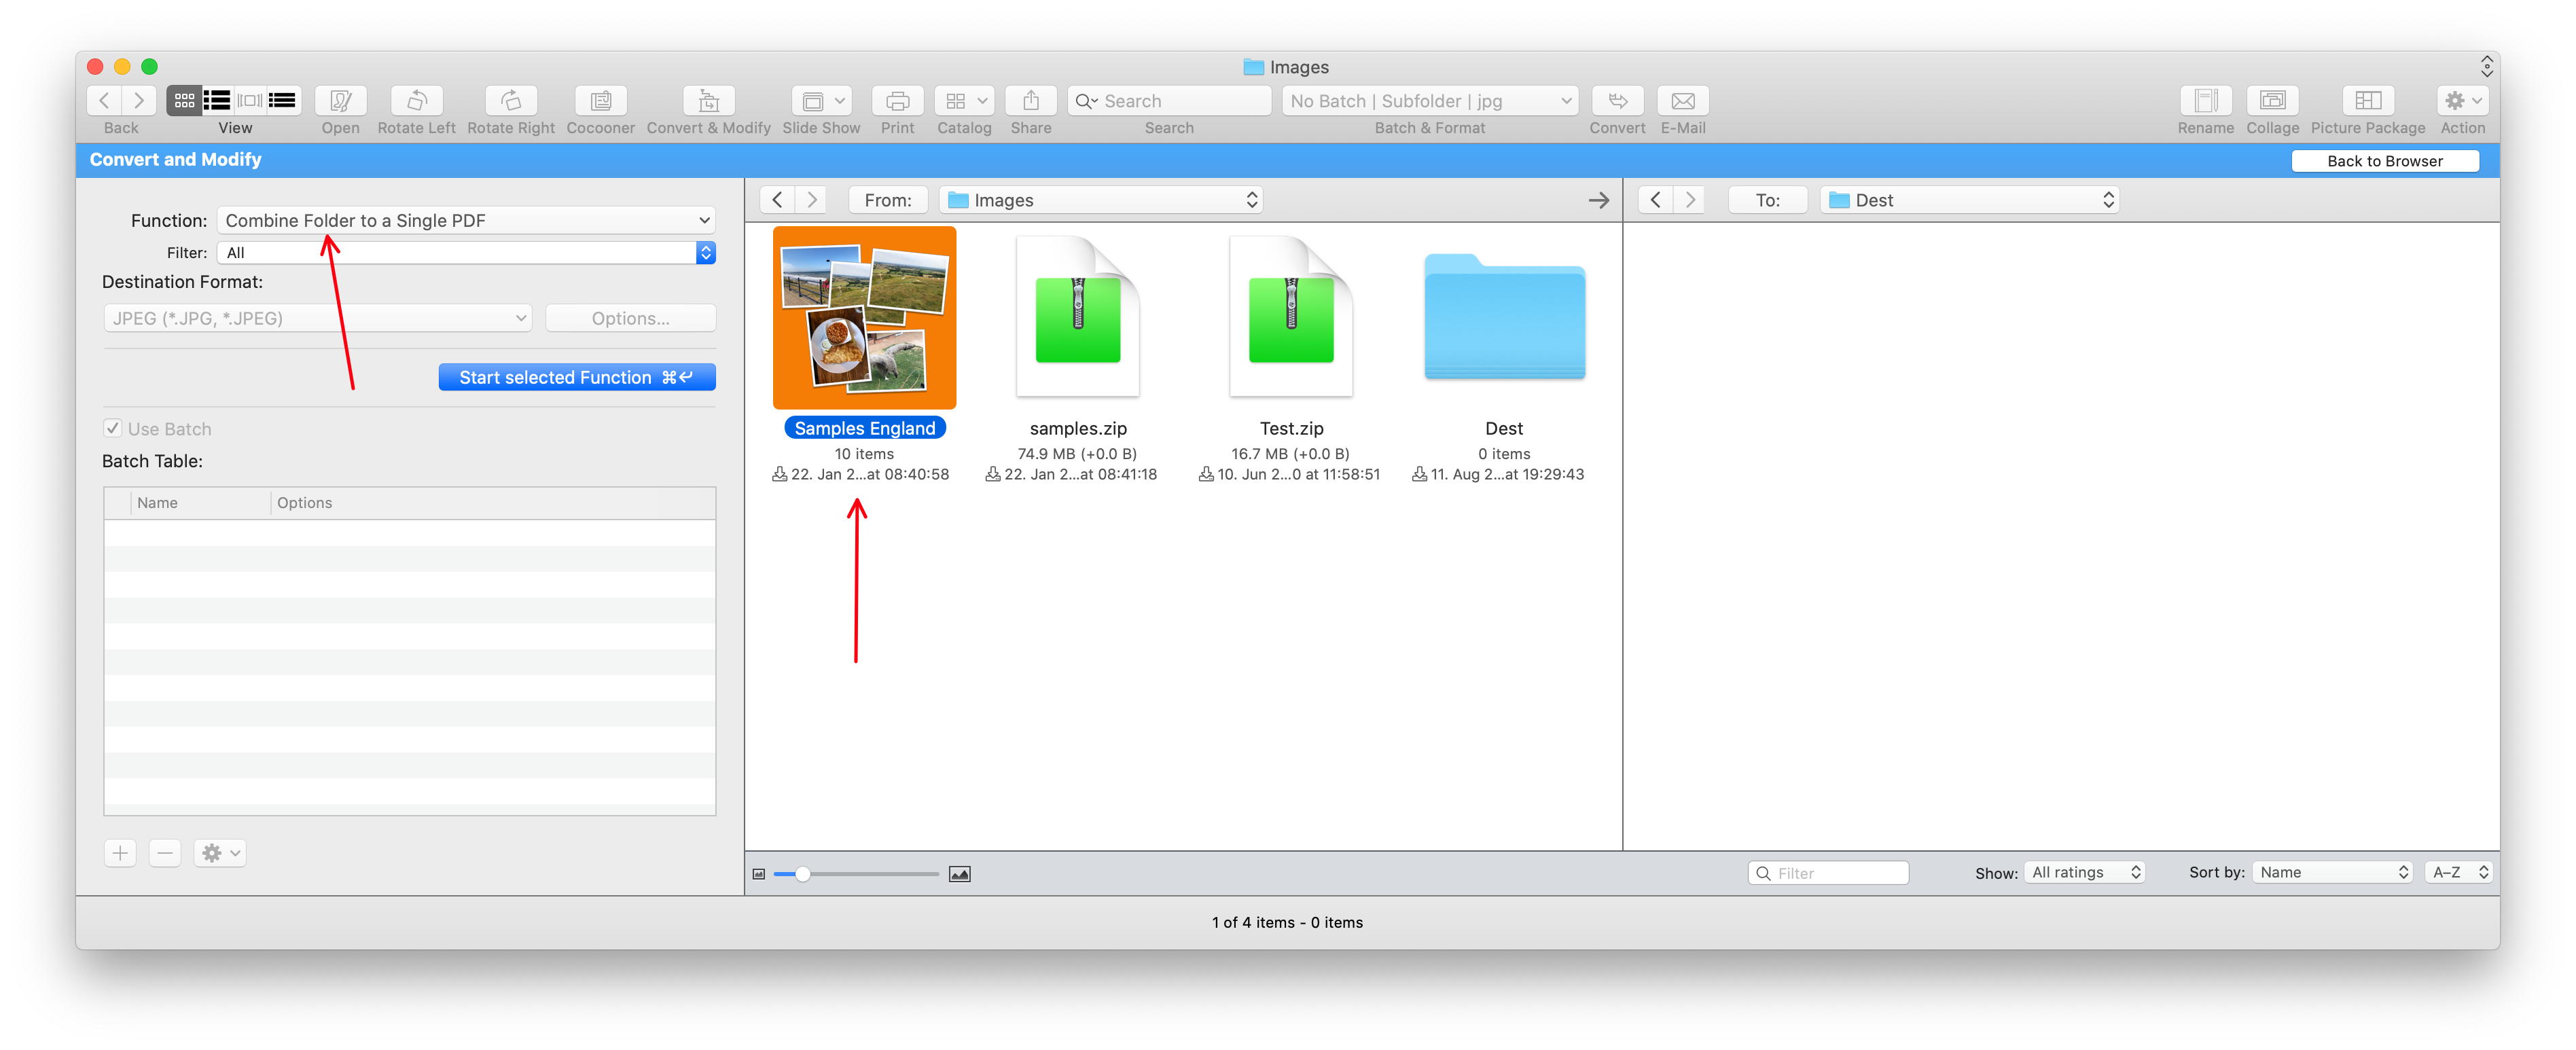
Task: Check the Filter All checkbox state
Action: (x=465, y=251)
